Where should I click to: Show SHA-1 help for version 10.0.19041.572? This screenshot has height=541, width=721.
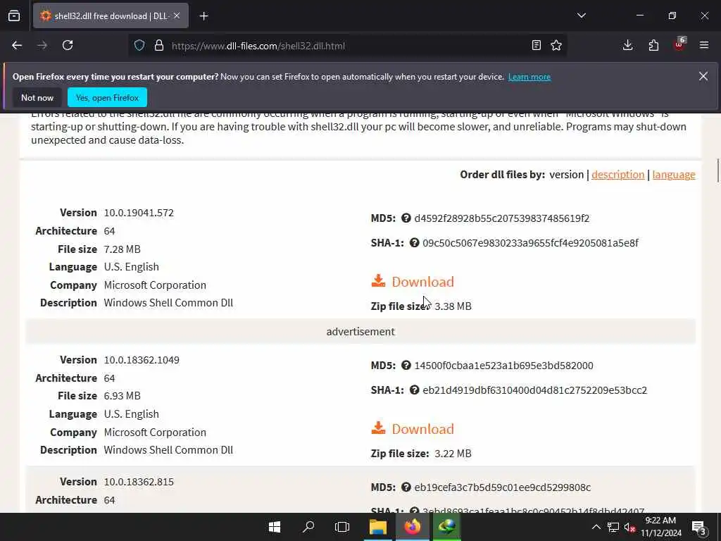(x=414, y=242)
